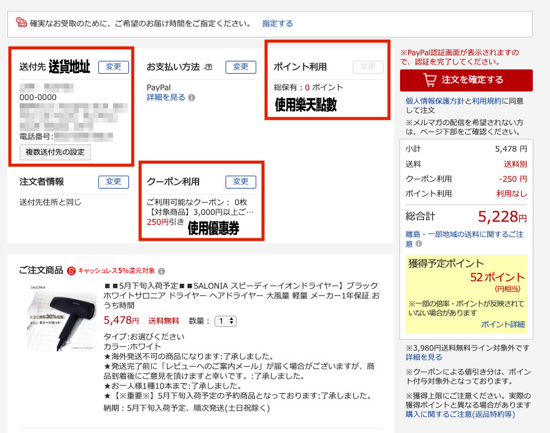The image size is (550, 433).
Task: Click the cart icon on order button
Action: click(430, 80)
